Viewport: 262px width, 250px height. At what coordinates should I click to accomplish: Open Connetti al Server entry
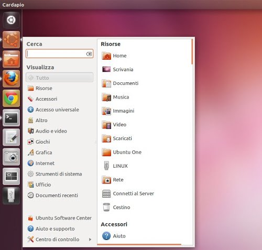tap(128, 193)
